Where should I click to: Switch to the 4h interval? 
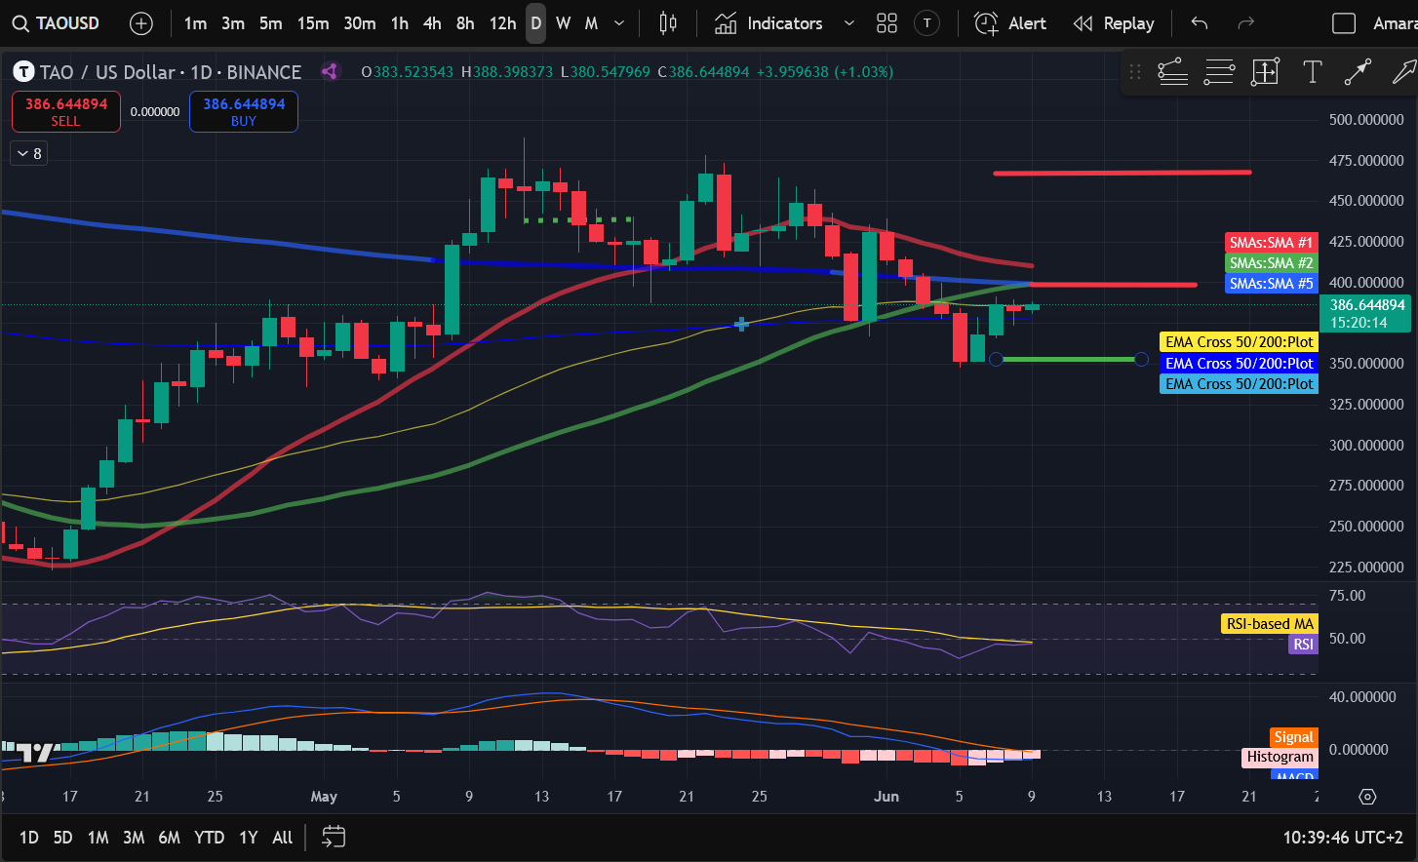pos(432,23)
